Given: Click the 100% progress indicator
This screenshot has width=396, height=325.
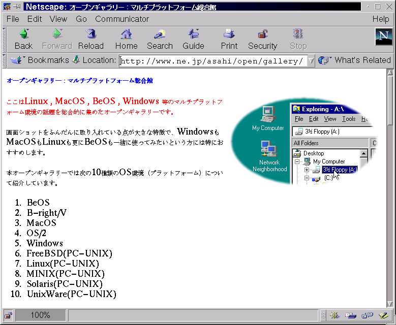Looking at the screenshot, I should click(40, 315).
